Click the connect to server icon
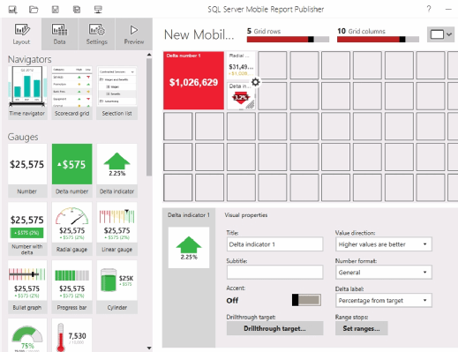The image size is (458, 352). coord(98,10)
